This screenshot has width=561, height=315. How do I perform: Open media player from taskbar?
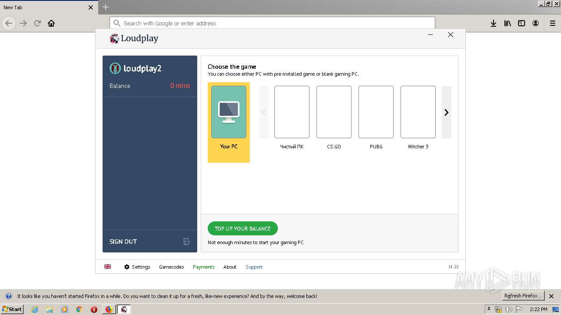[64, 309]
